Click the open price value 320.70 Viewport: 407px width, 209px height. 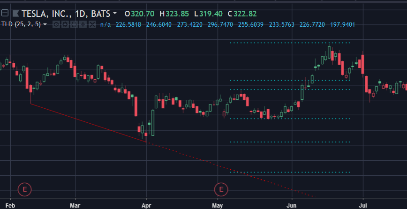[x=143, y=14]
